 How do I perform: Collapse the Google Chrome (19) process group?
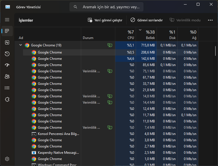[x=20, y=45]
